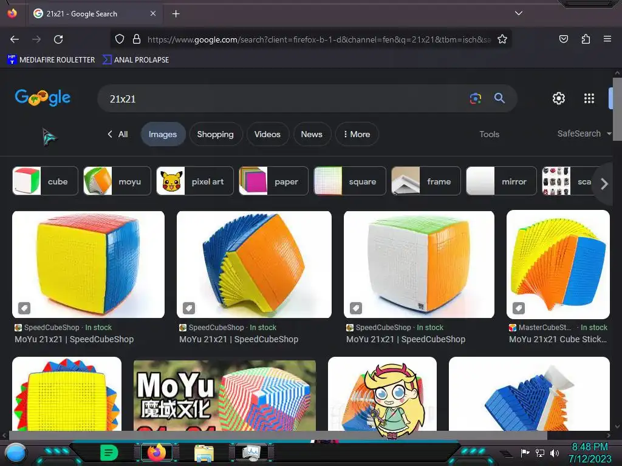The width and height of the screenshot is (622, 466).
Task: Open the Action Center flag icon
Action: [525, 453]
